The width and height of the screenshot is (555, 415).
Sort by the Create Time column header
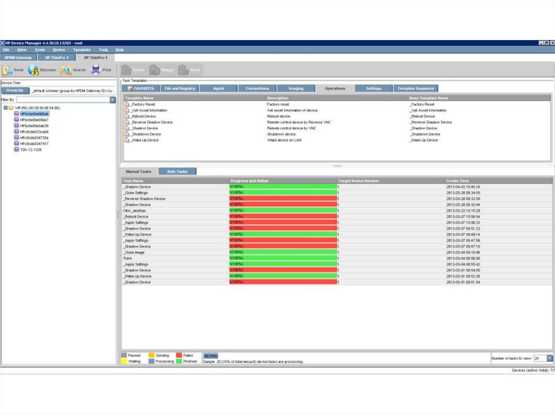coord(498,181)
